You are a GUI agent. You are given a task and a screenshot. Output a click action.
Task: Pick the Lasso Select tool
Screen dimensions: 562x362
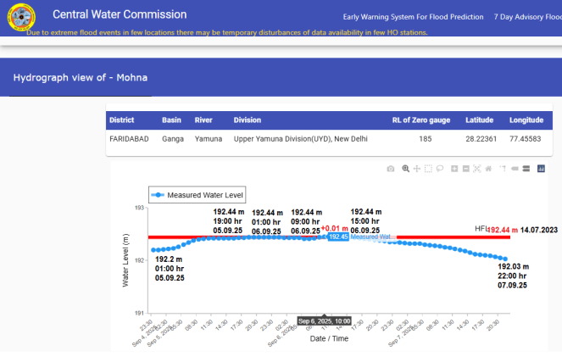point(439,169)
